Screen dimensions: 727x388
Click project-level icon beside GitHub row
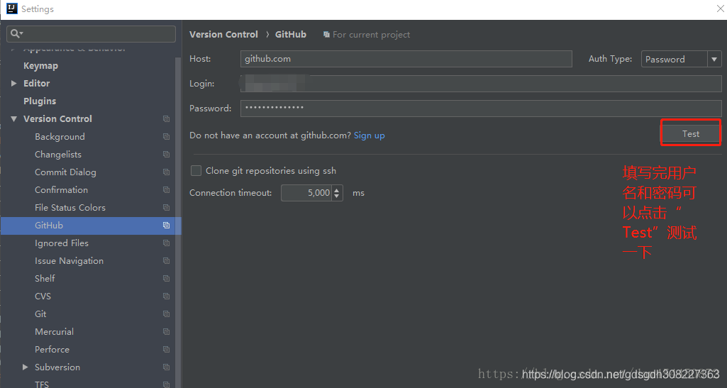pos(166,226)
